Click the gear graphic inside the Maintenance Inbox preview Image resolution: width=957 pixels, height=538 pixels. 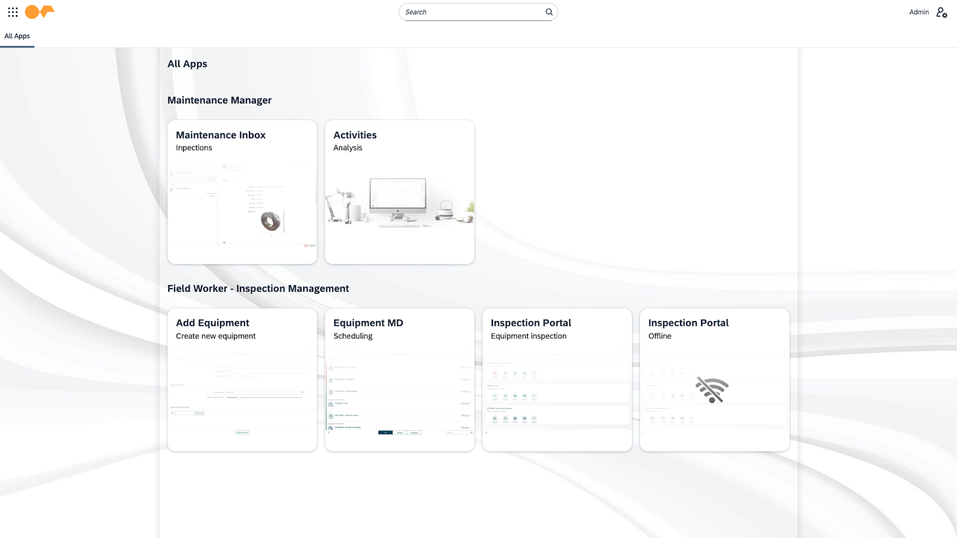pyautogui.click(x=269, y=220)
